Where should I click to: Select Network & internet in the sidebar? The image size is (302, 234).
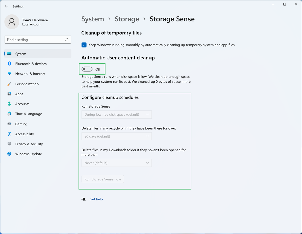click(x=30, y=74)
